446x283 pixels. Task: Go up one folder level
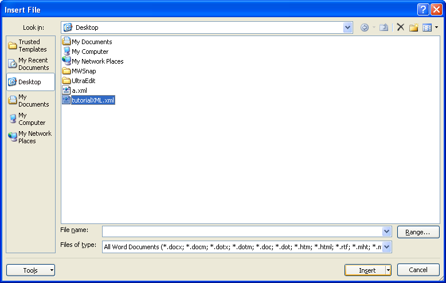[x=384, y=27]
